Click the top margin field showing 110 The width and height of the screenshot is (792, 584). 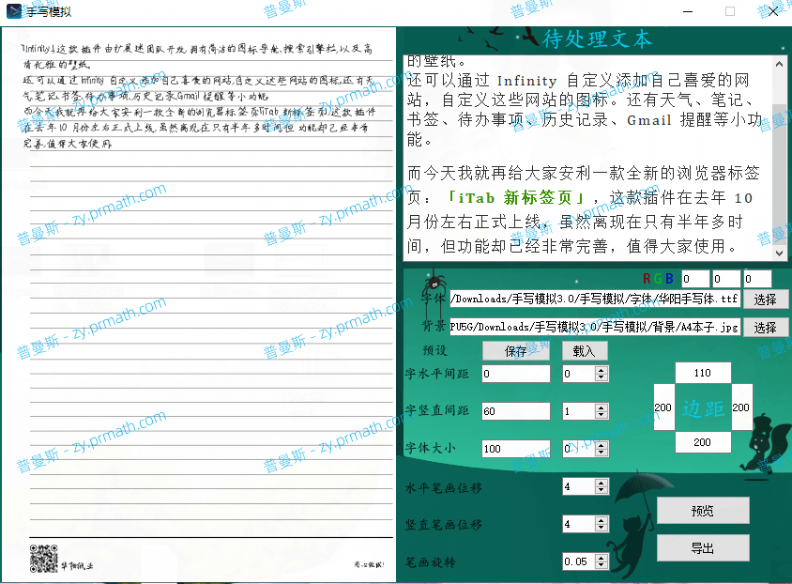[703, 372]
